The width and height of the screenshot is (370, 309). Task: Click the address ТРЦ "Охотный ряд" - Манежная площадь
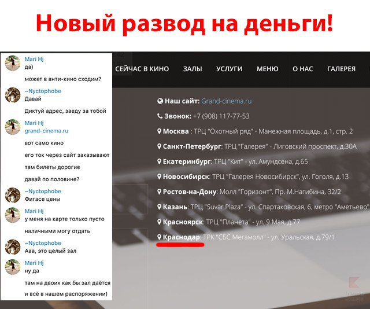273,131
